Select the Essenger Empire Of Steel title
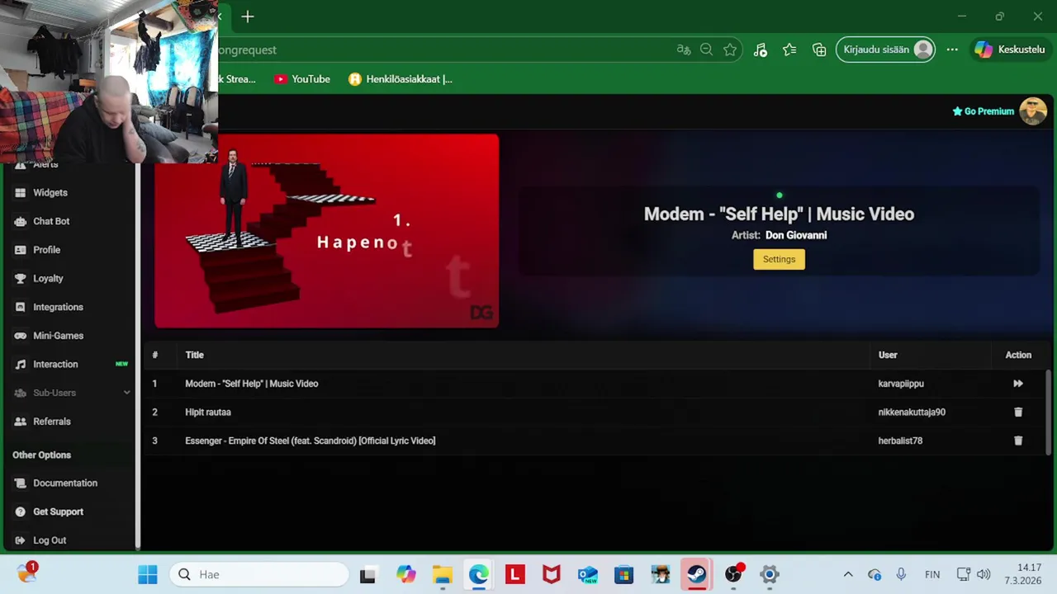The image size is (1057, 594). pos(310,441)
